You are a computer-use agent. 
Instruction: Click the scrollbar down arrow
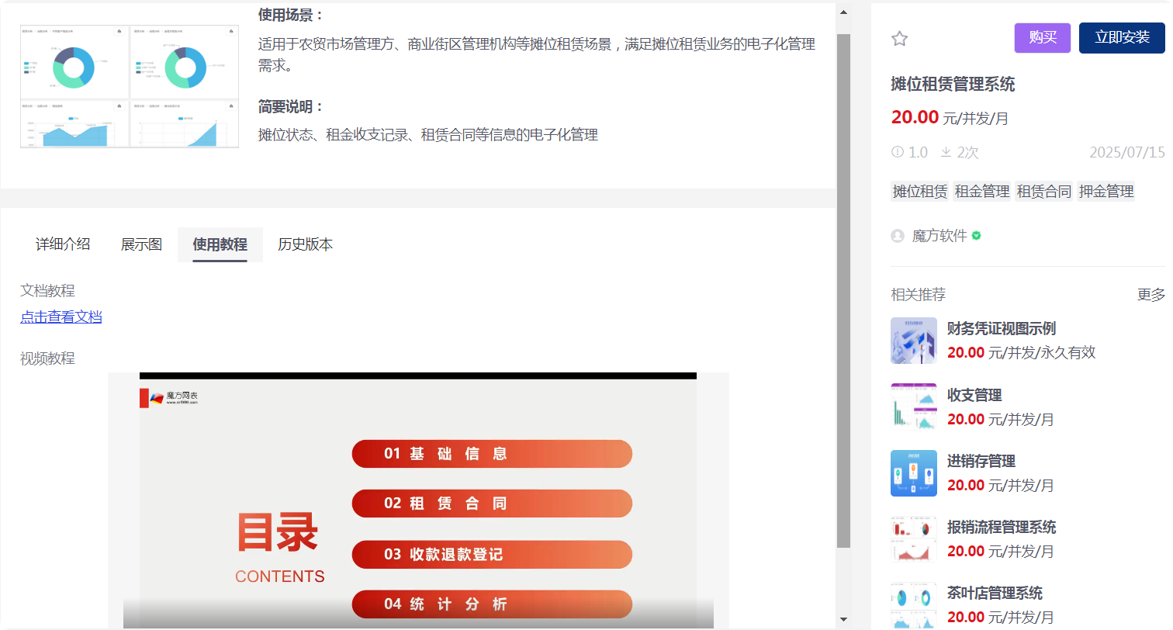point(844,619)
